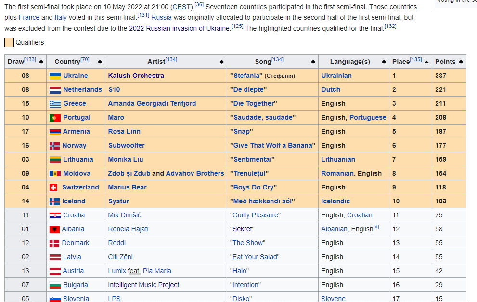Click the Qualifiers legend color swatch
Screen dimensions: 477x302
pos(9,43)
